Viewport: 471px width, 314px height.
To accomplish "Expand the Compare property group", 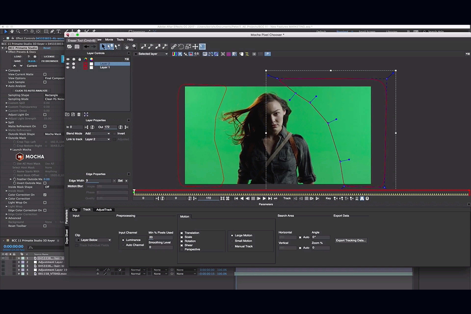I will click(x=7, y=71).
